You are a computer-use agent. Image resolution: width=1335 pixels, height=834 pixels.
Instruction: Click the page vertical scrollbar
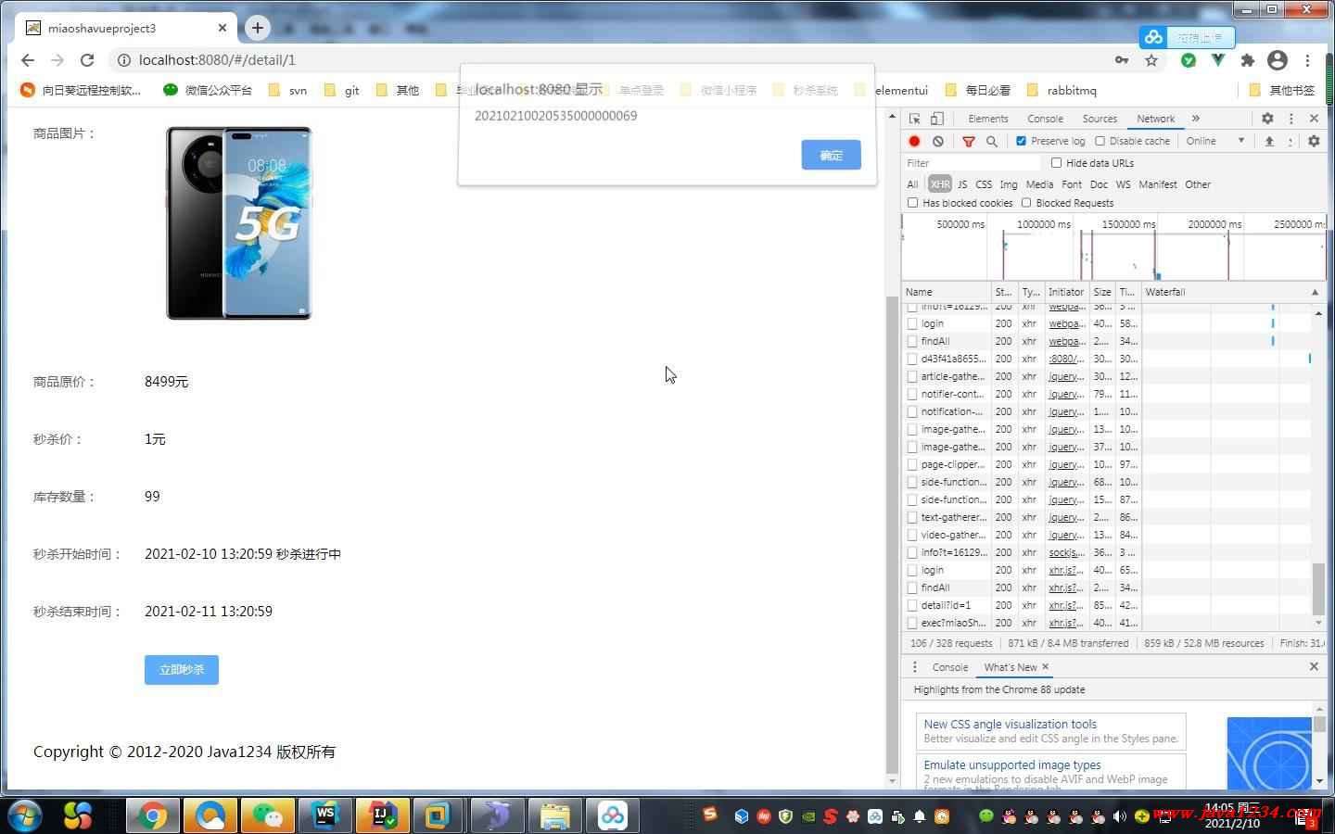point(892,535)
